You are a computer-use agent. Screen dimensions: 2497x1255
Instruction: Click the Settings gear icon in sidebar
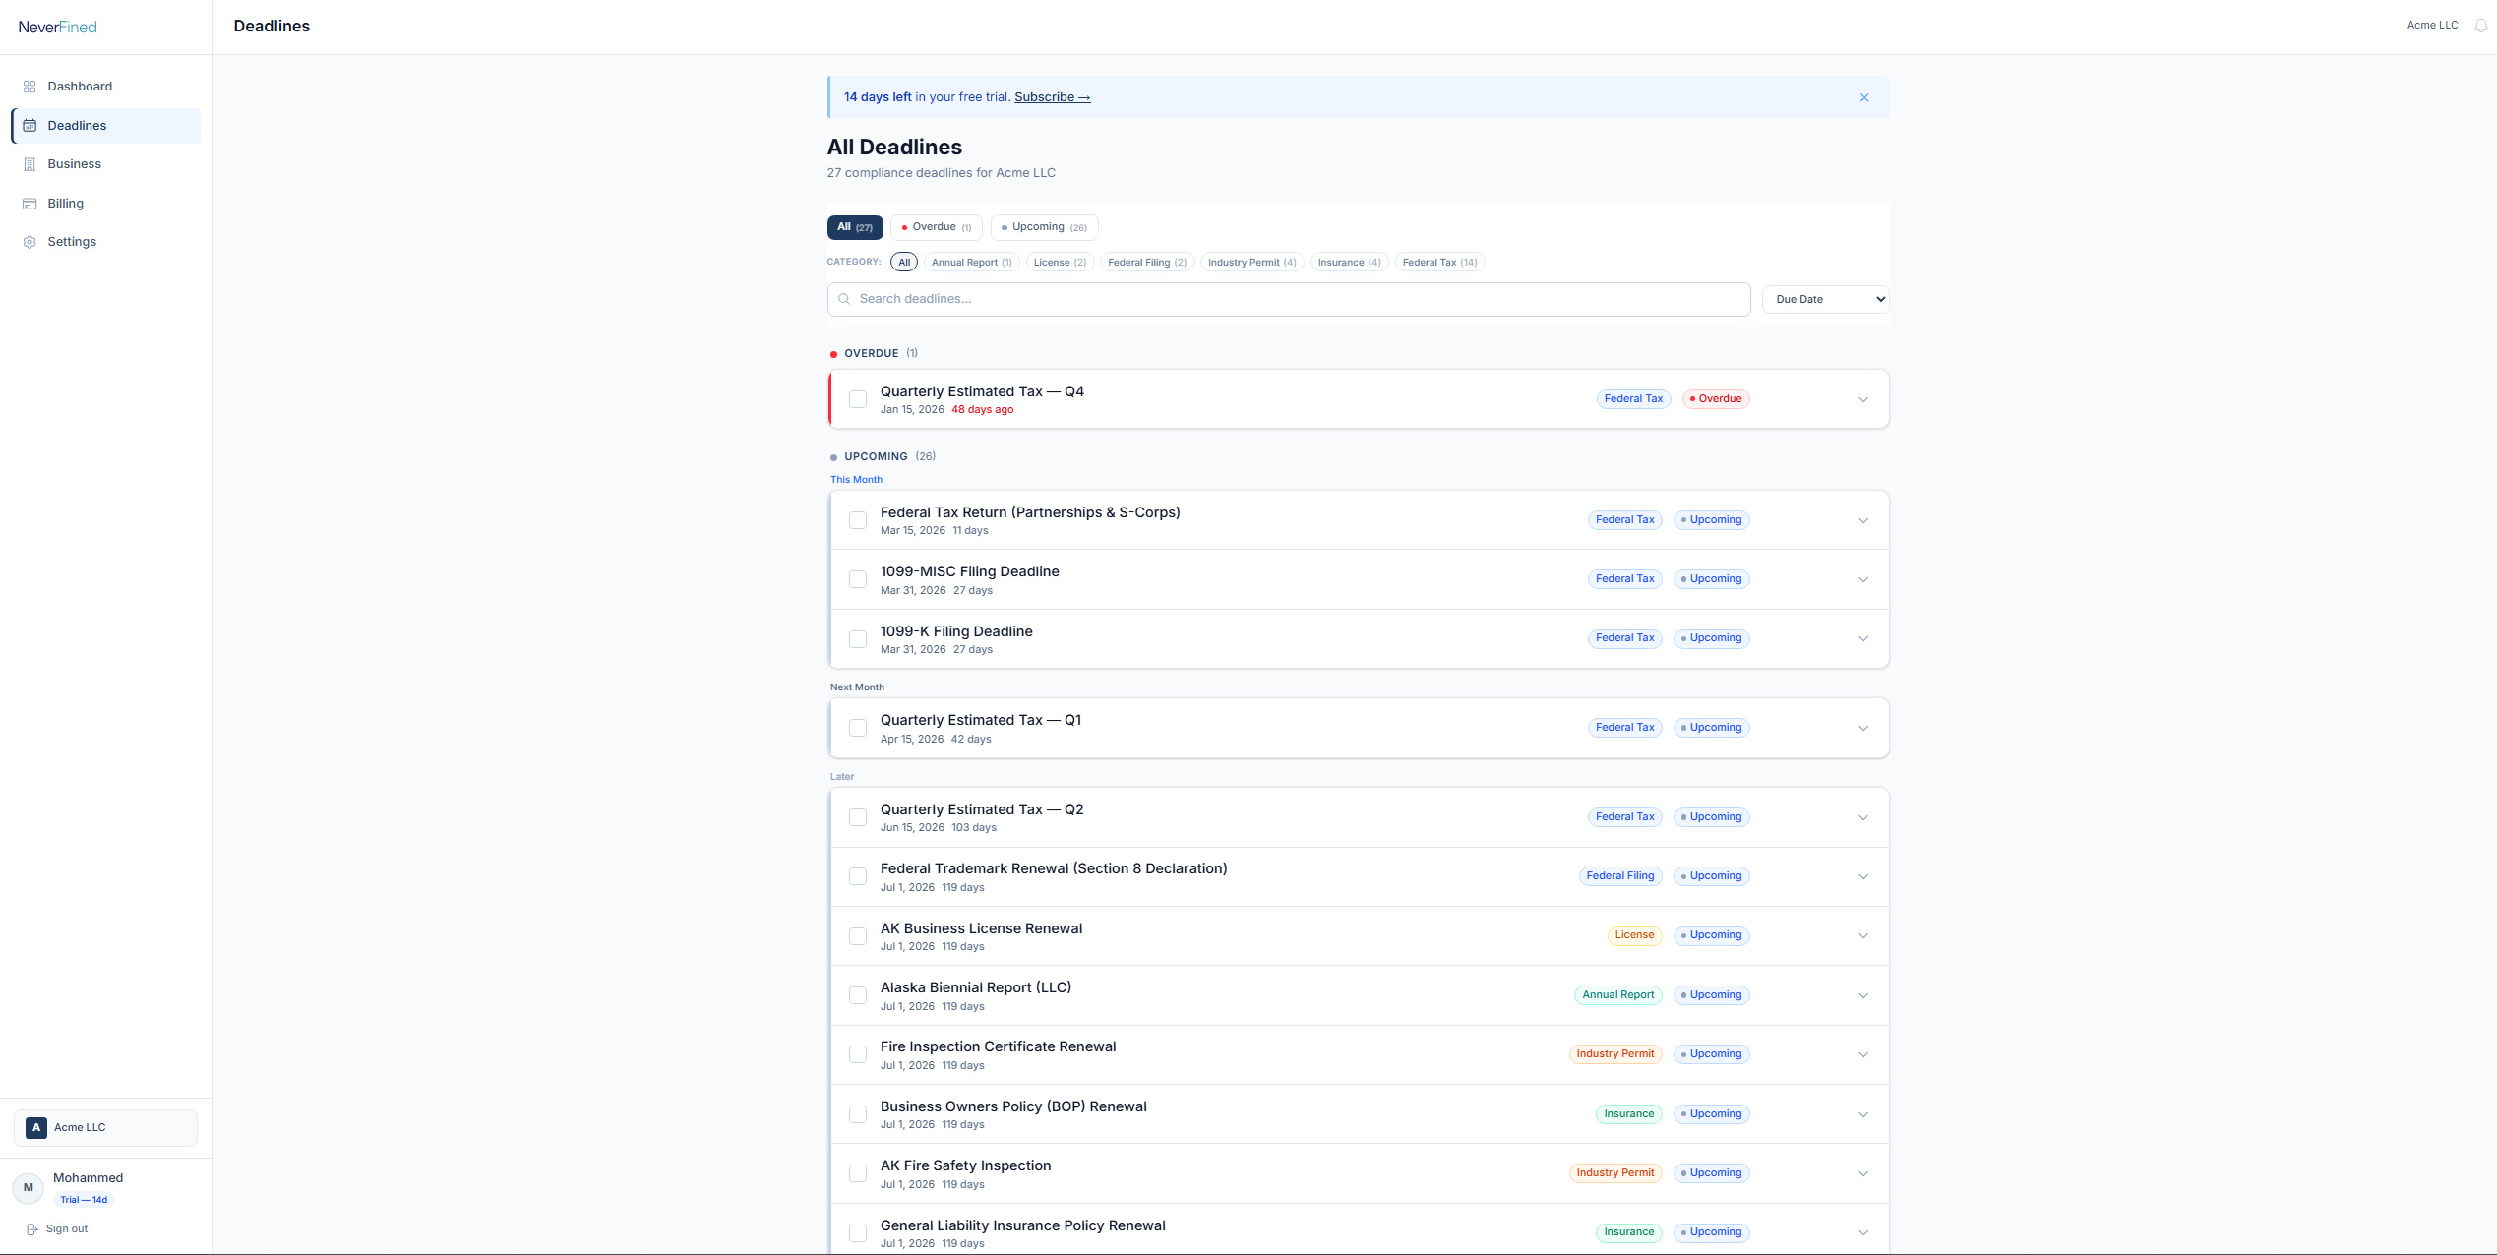[x=30, y=242]
